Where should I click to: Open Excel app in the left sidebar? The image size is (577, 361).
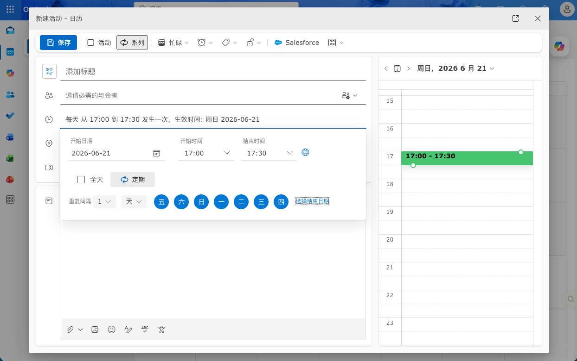click(x=10, y=158)
